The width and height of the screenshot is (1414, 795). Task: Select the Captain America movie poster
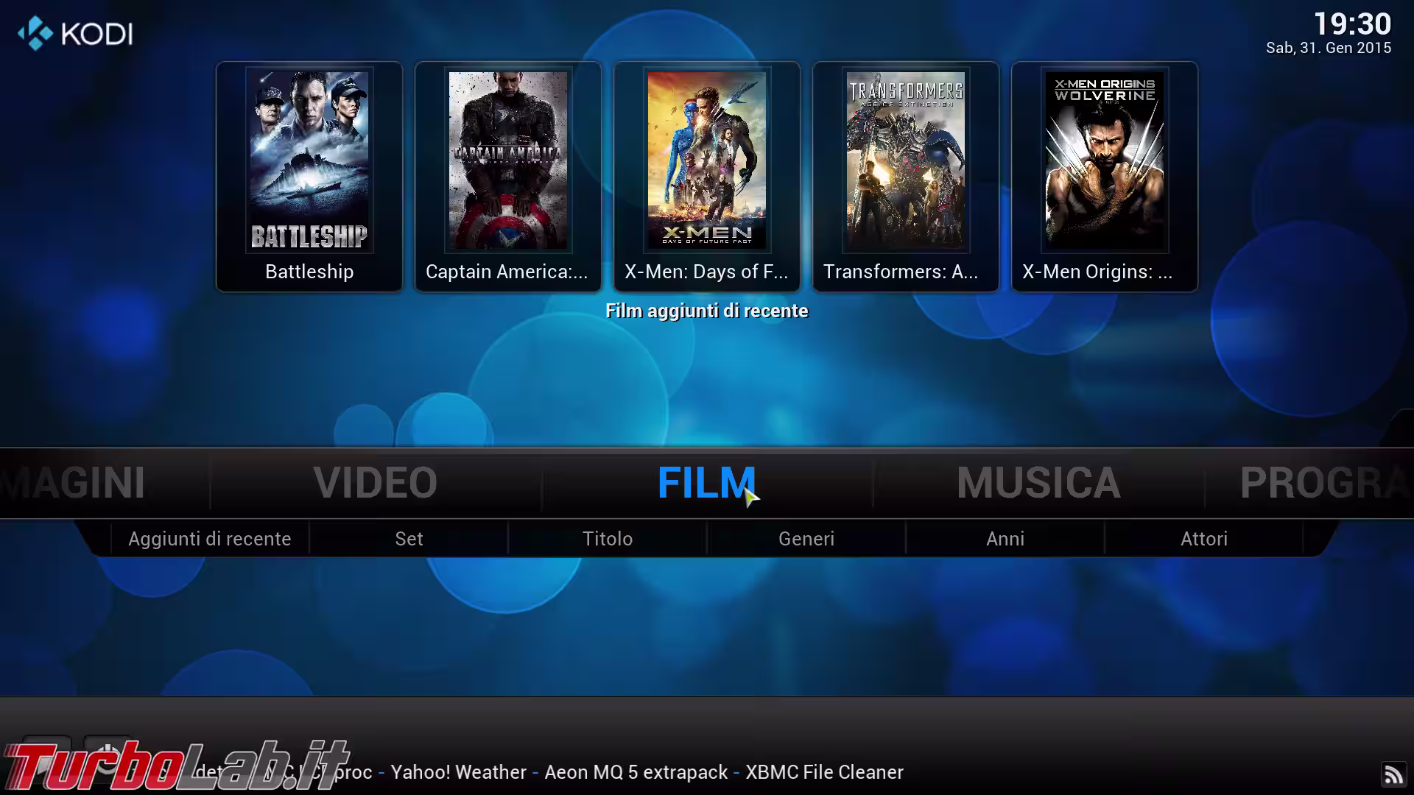click(508, 160)
